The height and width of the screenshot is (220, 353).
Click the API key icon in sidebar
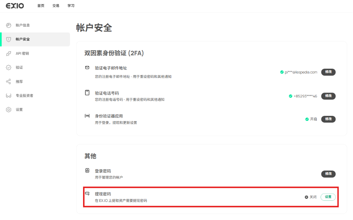click(8, 54)
